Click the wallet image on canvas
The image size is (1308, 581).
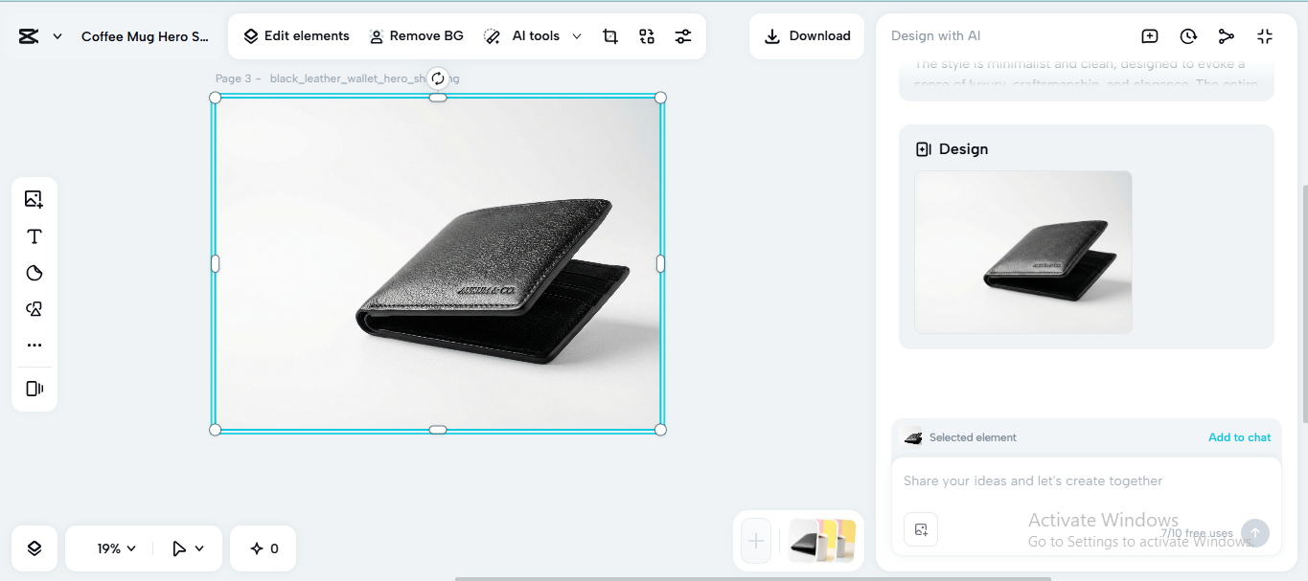[x=438, y=263]
